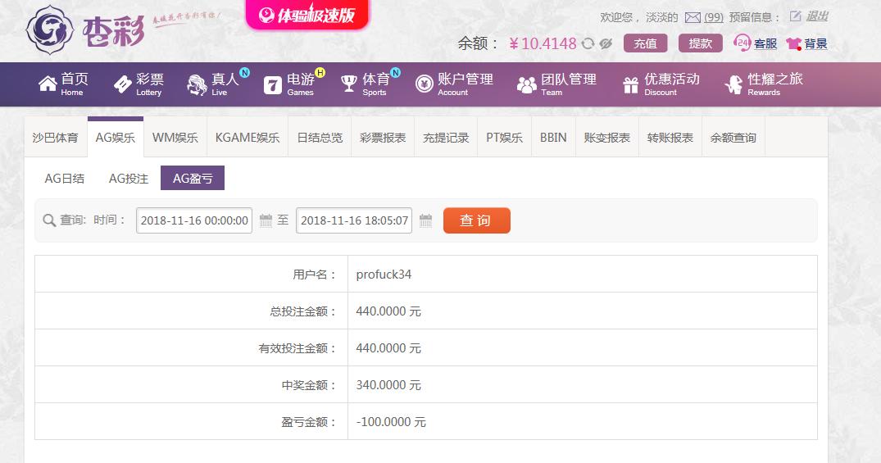Viewport: 881px width, 463px height.
Task: Click the 团队管理 Team people icon
Action: pos(526,85)
